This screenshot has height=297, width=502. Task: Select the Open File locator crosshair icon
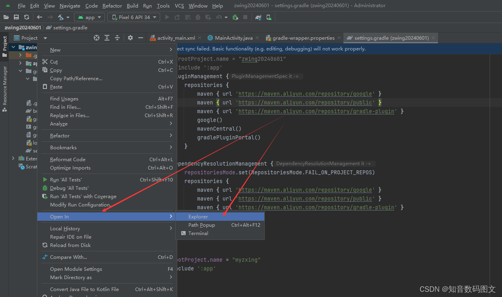click(97, 38)
